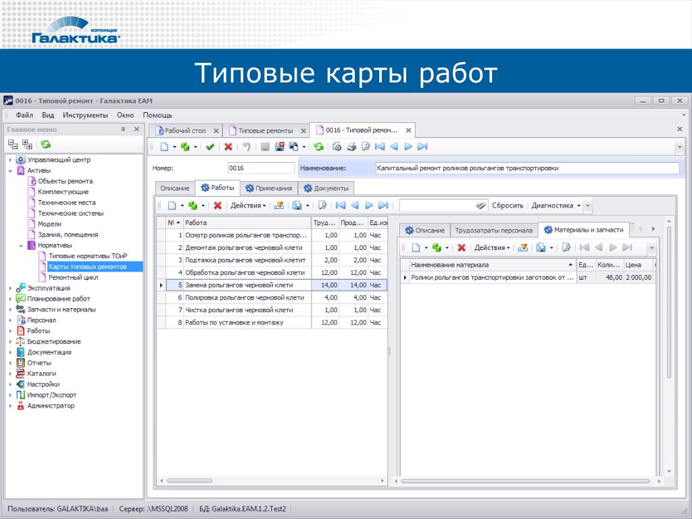Click the print preview icon in main toolbar
692x519 pixels.
coord(366,147)
